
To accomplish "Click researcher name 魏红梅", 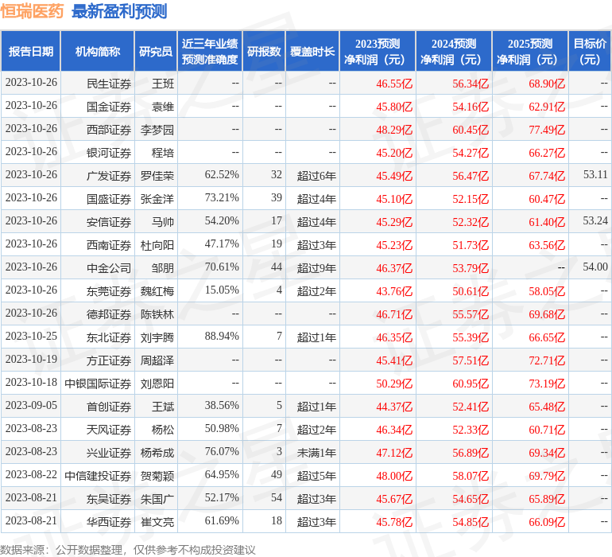I will pyautogui.click(x=157, y=291).
